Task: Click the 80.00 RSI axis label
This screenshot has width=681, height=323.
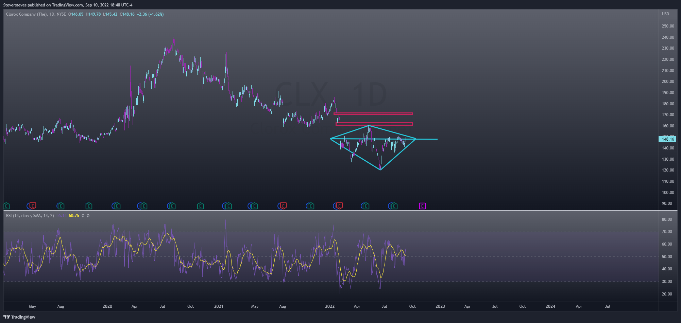Action: pos(667,219)
